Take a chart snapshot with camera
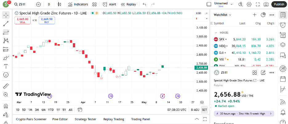Screen dimensions: 288x124 click(x=266, y=4)
